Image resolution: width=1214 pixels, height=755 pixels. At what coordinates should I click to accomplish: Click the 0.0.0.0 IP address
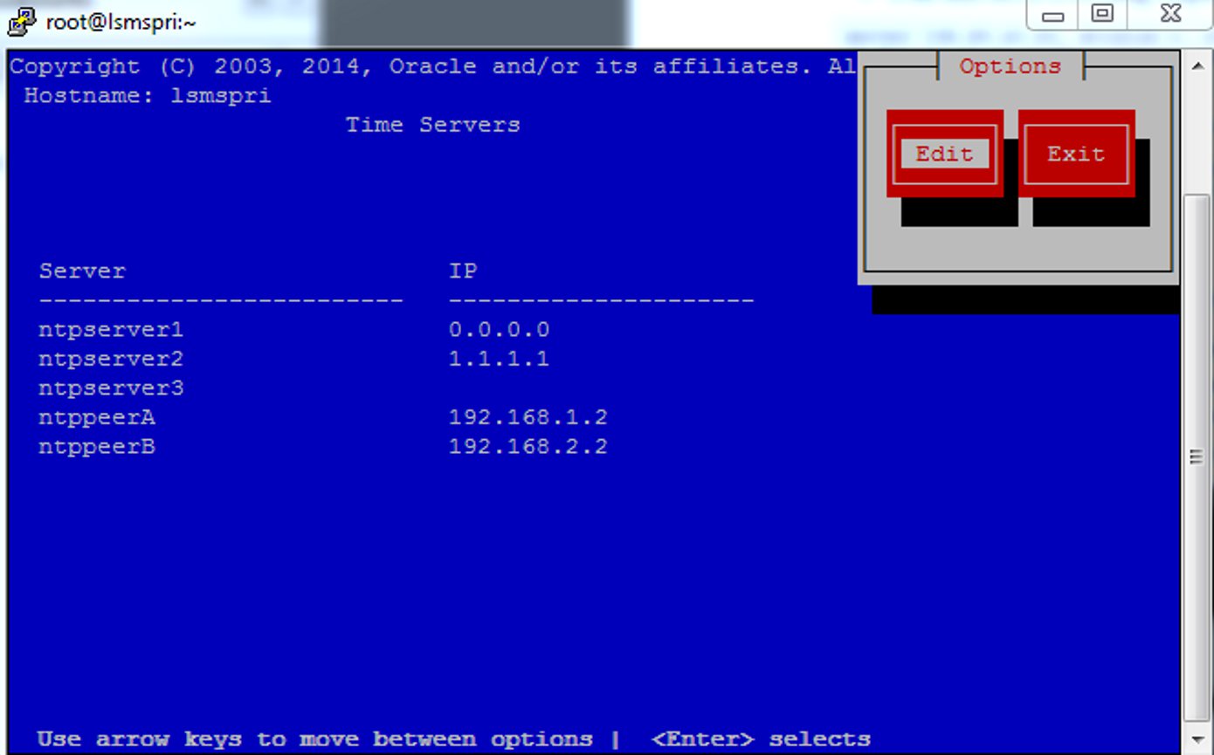[x=499, y=330]
